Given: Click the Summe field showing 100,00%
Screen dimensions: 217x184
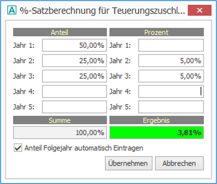Looking at the screenshot, I should 60,133.
